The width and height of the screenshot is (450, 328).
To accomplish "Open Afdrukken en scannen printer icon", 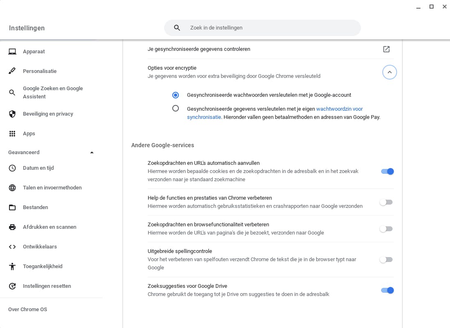I will tap(12, 227).
